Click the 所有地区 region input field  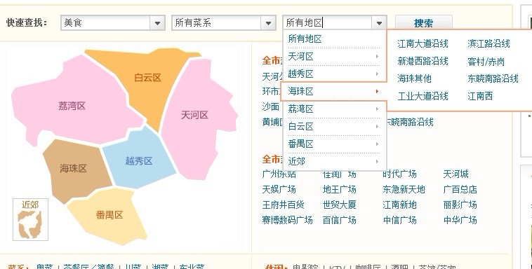coord(328,23)
